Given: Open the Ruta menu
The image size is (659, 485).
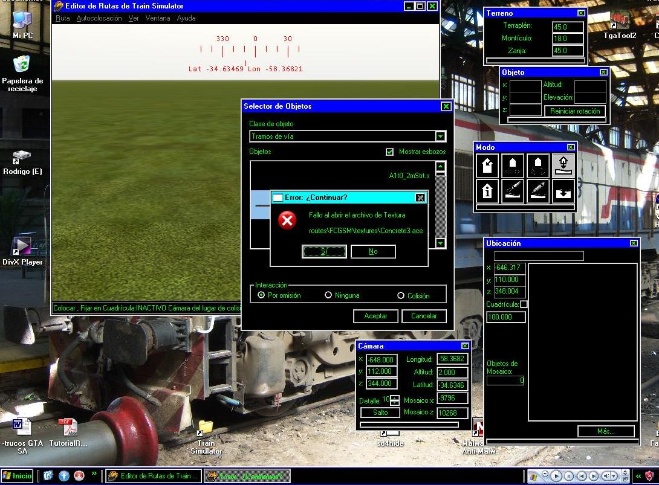Looking at the screenshot, I should coord(63,18).
